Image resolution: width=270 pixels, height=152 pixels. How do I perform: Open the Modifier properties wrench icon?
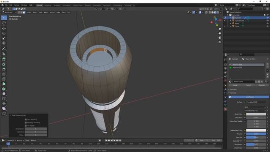[225, 90]
